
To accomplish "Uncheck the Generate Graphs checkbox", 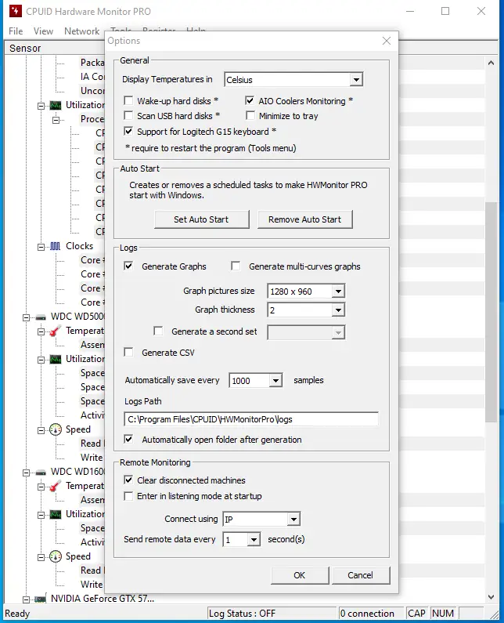I will pos(128,266).
